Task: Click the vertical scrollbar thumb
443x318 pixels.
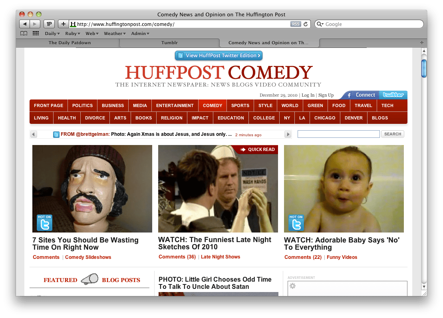Action: (x=424, y=68)
